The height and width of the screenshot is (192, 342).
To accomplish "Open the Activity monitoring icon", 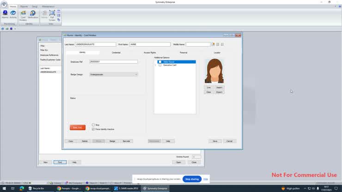I will (13, 14).
